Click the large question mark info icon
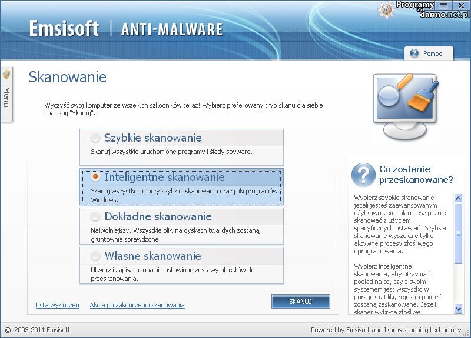 coord(363,175)
